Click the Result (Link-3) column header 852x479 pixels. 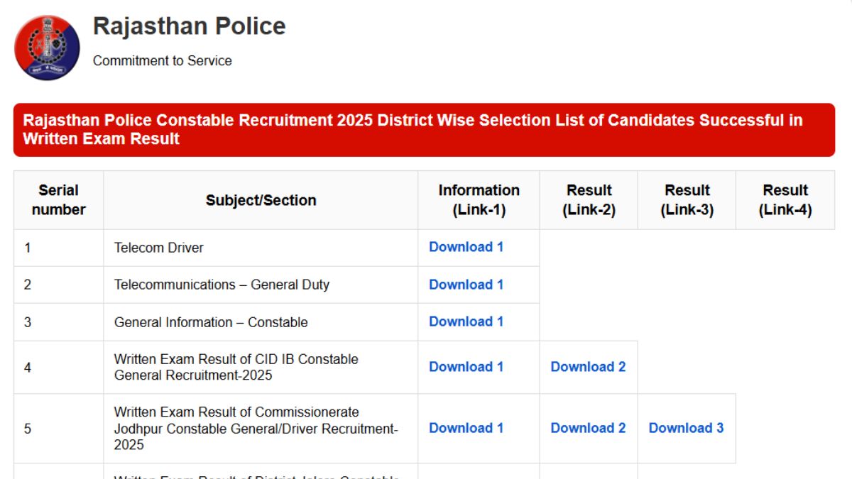pyautogui.click(x=687, y=200)
